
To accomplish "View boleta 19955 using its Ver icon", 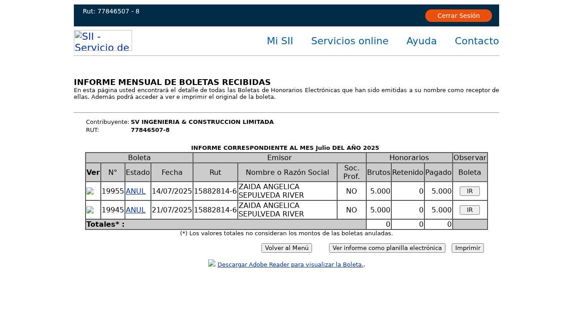I will click(x=90, y=191).
